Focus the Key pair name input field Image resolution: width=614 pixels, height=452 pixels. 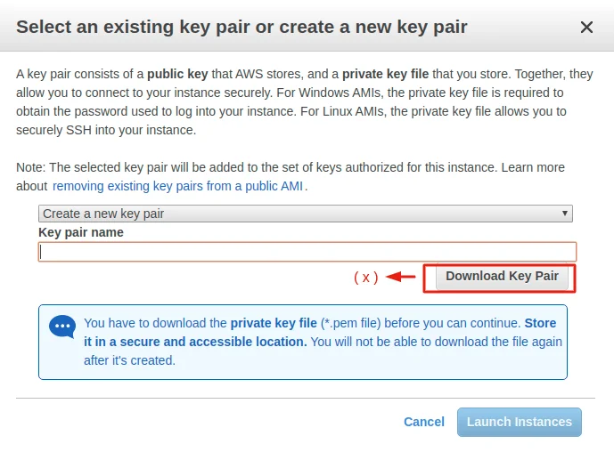[307, 252]
